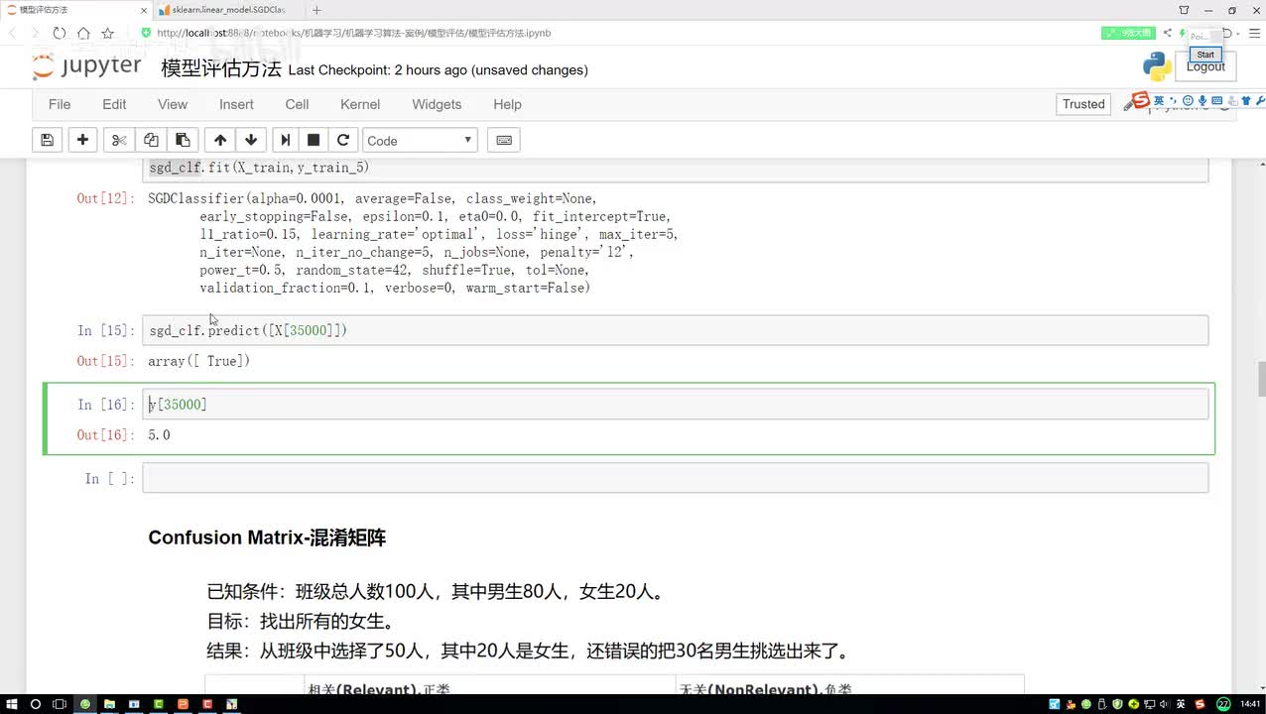Click the Logout button
Viewport: 1266px width, 714px height.
tap(1205, 66)
